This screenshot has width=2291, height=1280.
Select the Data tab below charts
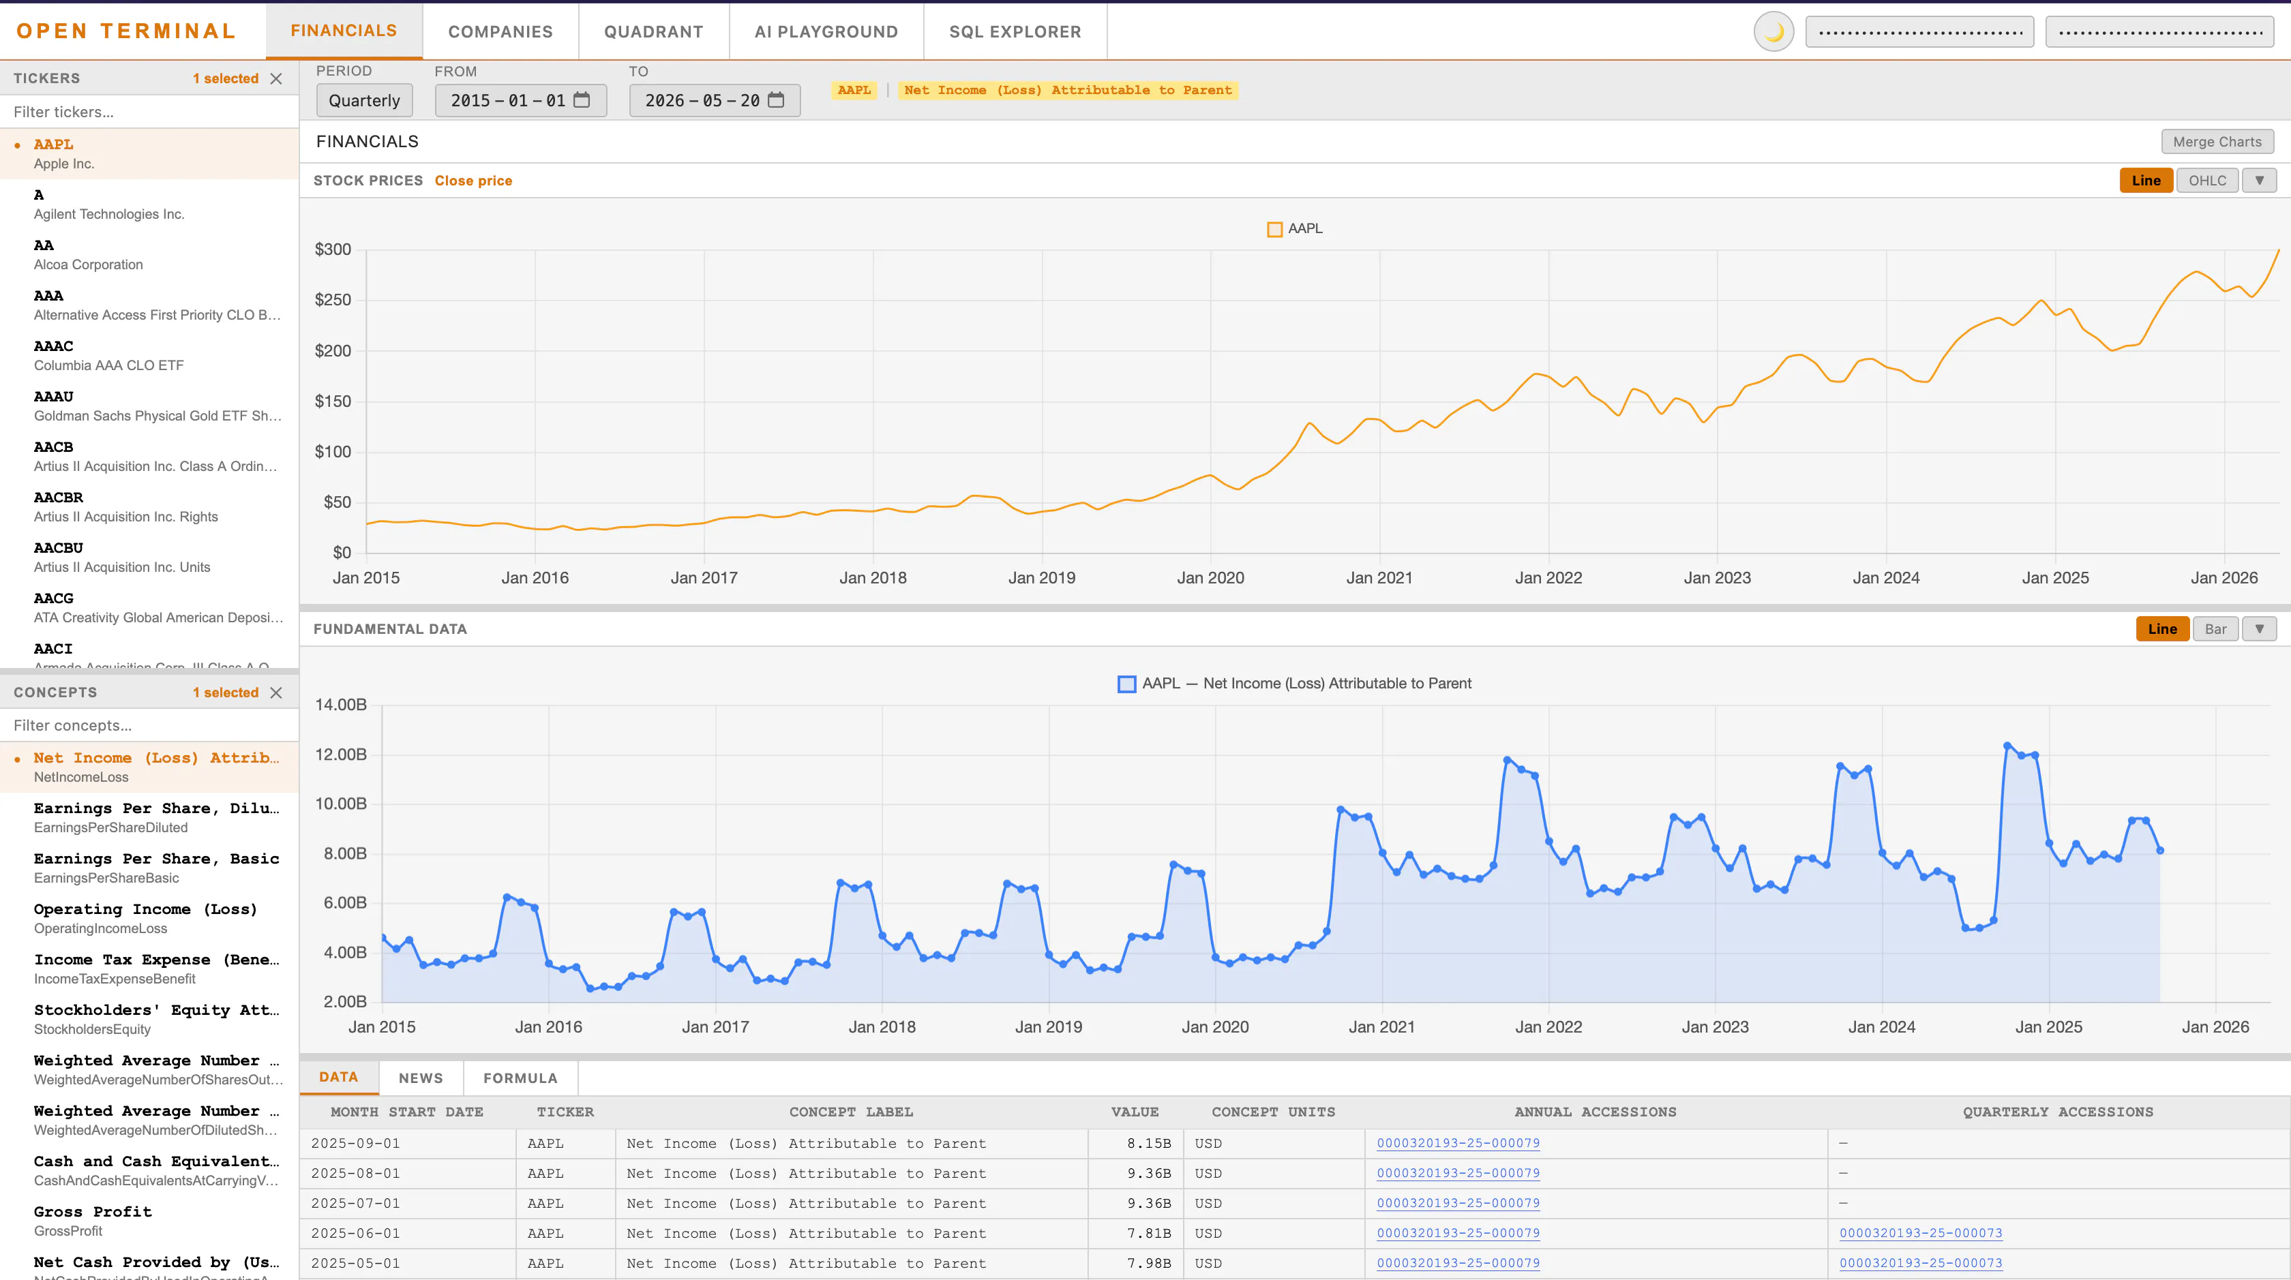(x=339, y=1078)
